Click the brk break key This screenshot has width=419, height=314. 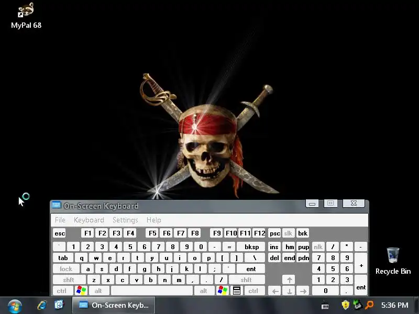tap(303, 233)
